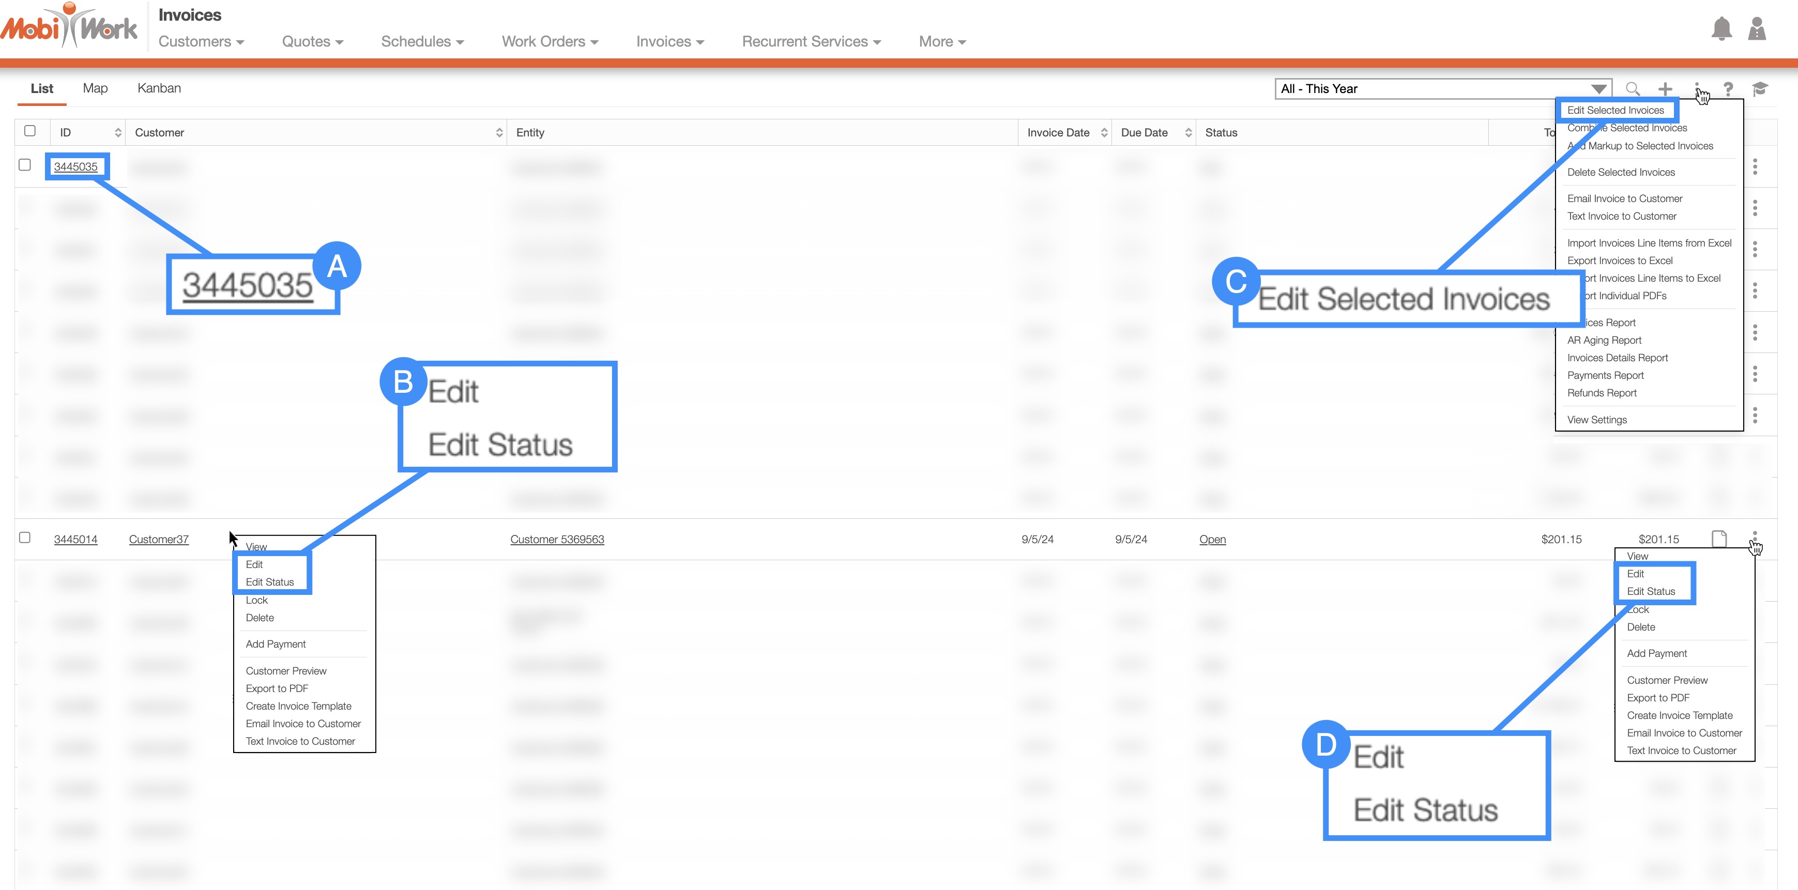Click the plus icon to add invoice
This screenshot has height=890, width=1798.
pos(1665,89)
